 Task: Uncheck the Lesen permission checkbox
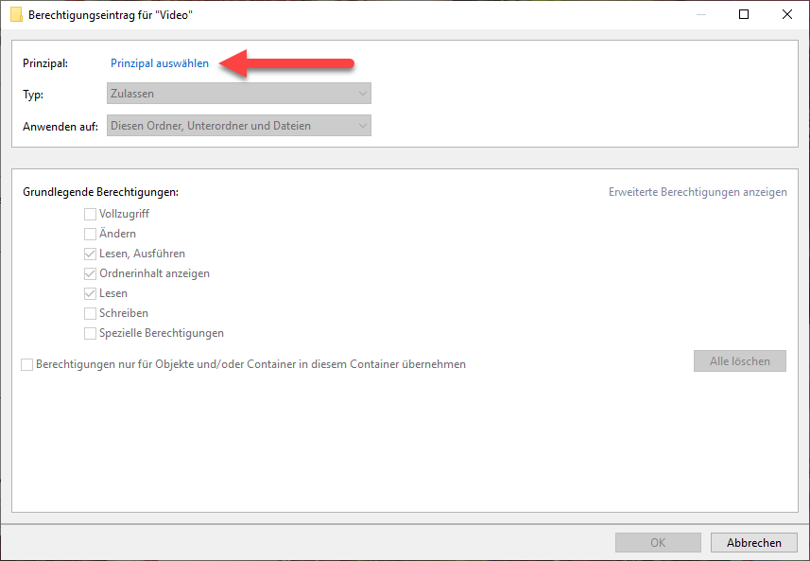90,293
